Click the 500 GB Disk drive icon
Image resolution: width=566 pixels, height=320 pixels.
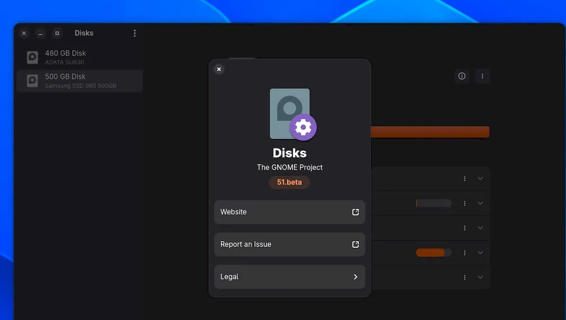(32, 80)
